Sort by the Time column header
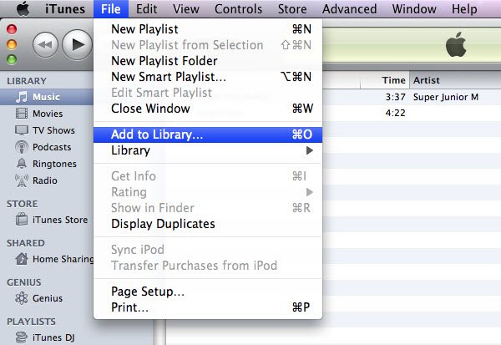The width and height of the screenshot is (501, 345). pyautogui.click(x=385, y=80)
